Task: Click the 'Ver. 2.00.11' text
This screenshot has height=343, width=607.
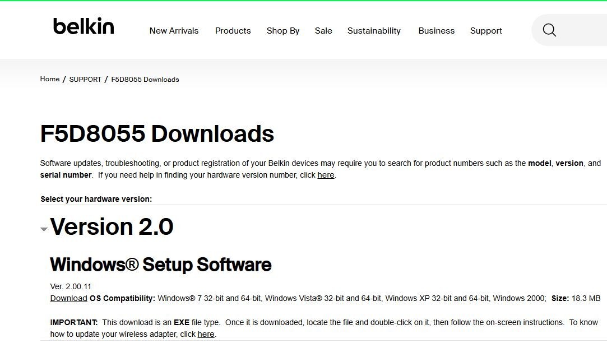Action: tap(71, 286)
